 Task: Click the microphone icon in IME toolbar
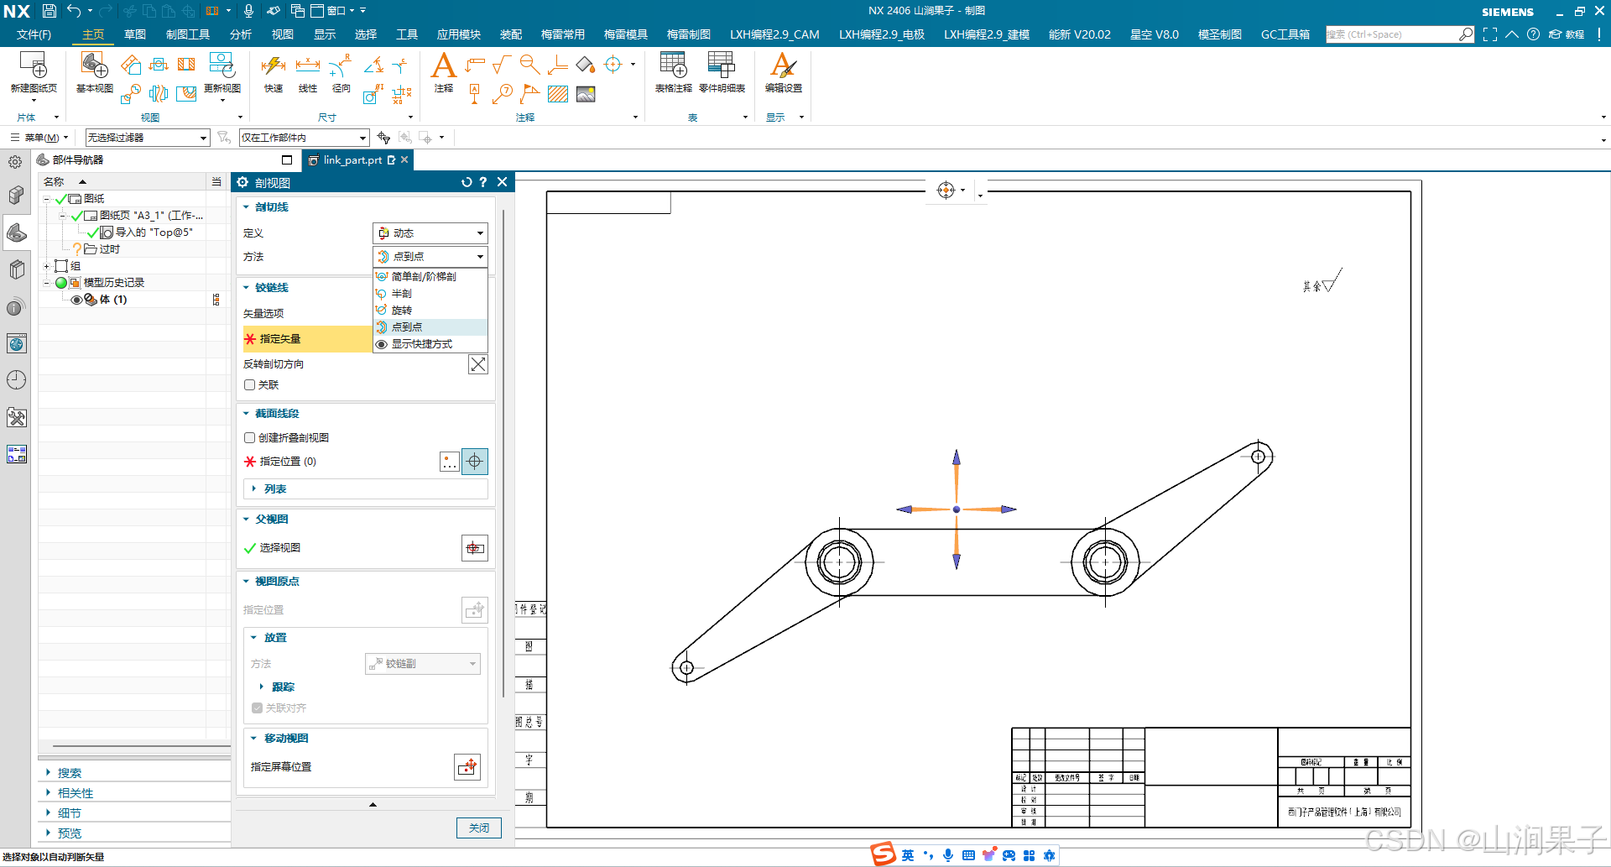click(x=948, y=855)
